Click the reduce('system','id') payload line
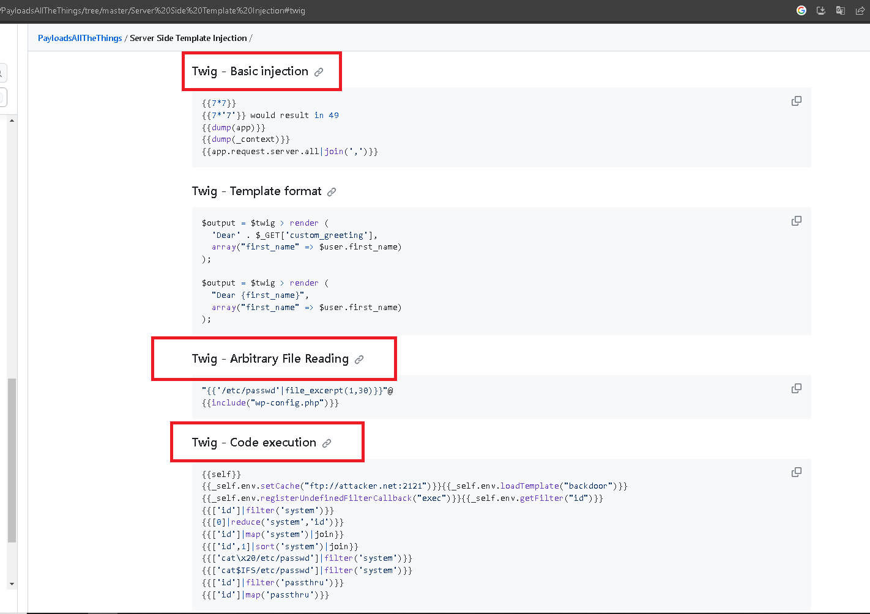Image resolution: width=870 pixels, height=614 pixels. click(273, 522)
